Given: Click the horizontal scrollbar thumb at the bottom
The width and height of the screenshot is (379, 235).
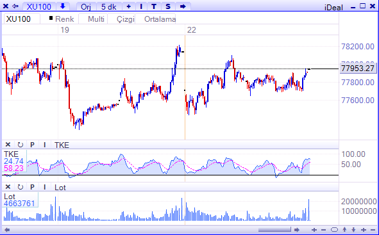Looking at the screenshot, I should 274,229.
